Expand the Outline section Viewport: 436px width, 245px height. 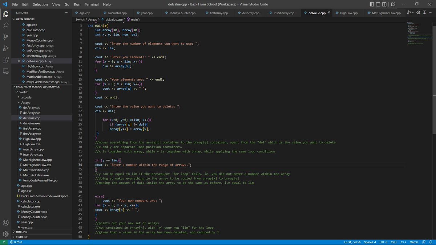tap(14, 232)
